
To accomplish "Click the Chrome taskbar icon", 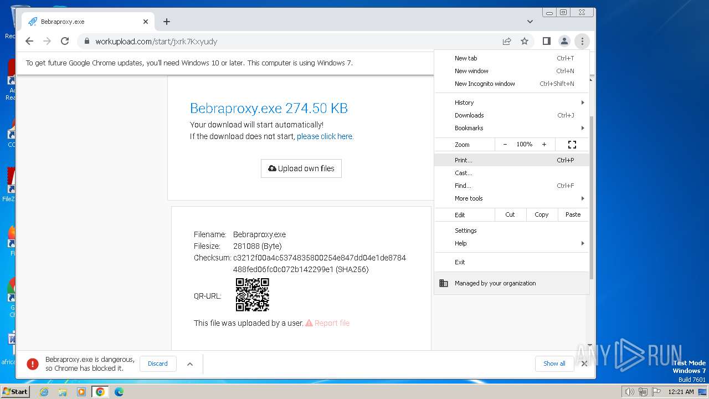I will point(100,392).
